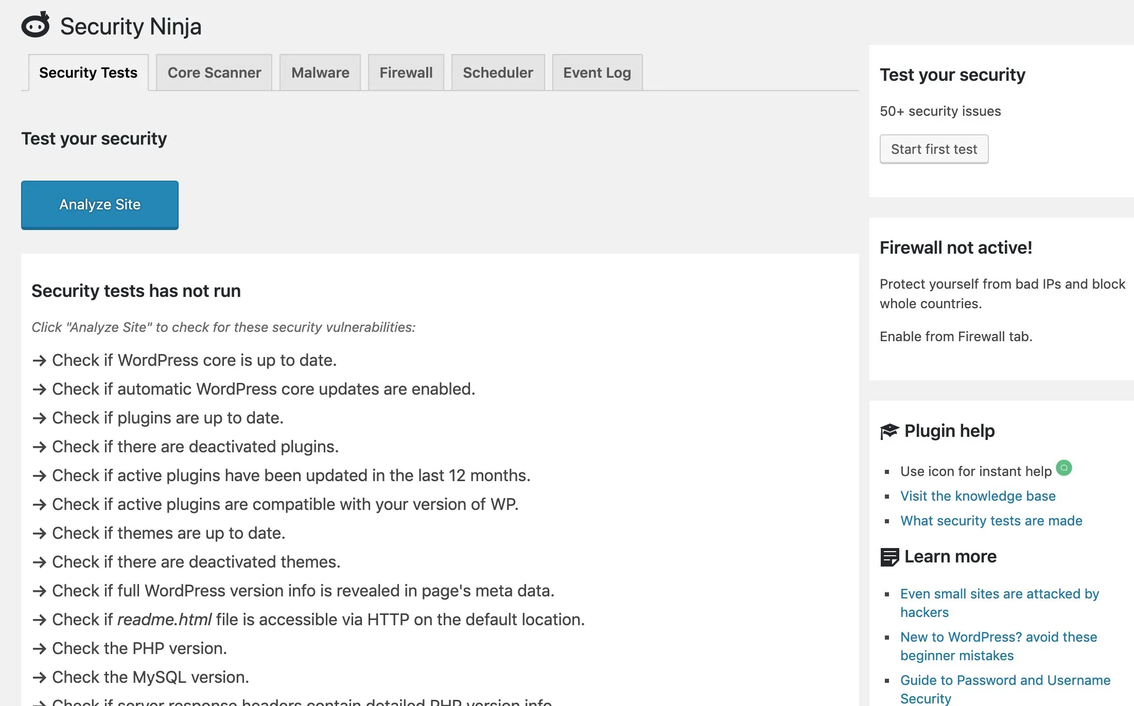Open the Firewall tab
The image size is (1134, 706).
click(x=406, y=73)
